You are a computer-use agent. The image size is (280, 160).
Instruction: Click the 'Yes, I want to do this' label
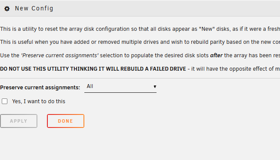click(x=39, y=101)
